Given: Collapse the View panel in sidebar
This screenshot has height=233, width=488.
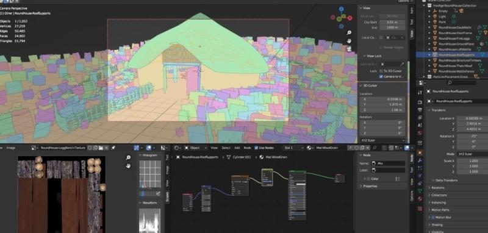Looking at the screenshot, I should (361, 8).
